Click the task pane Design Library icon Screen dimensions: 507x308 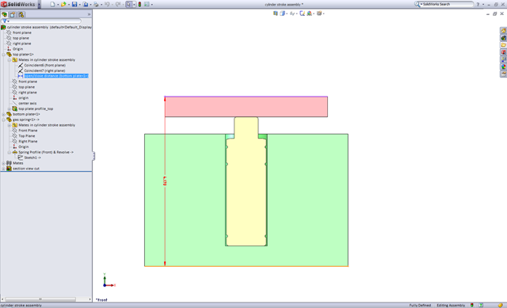click(504, 38)
